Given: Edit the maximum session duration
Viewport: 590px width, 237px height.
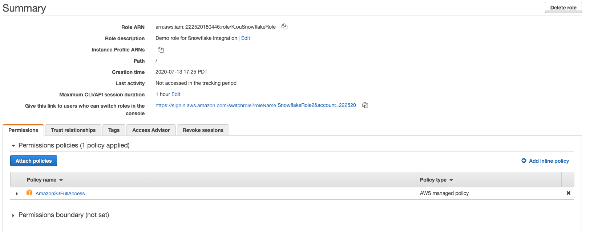Looking at the screenshot, I should point(176,94).
